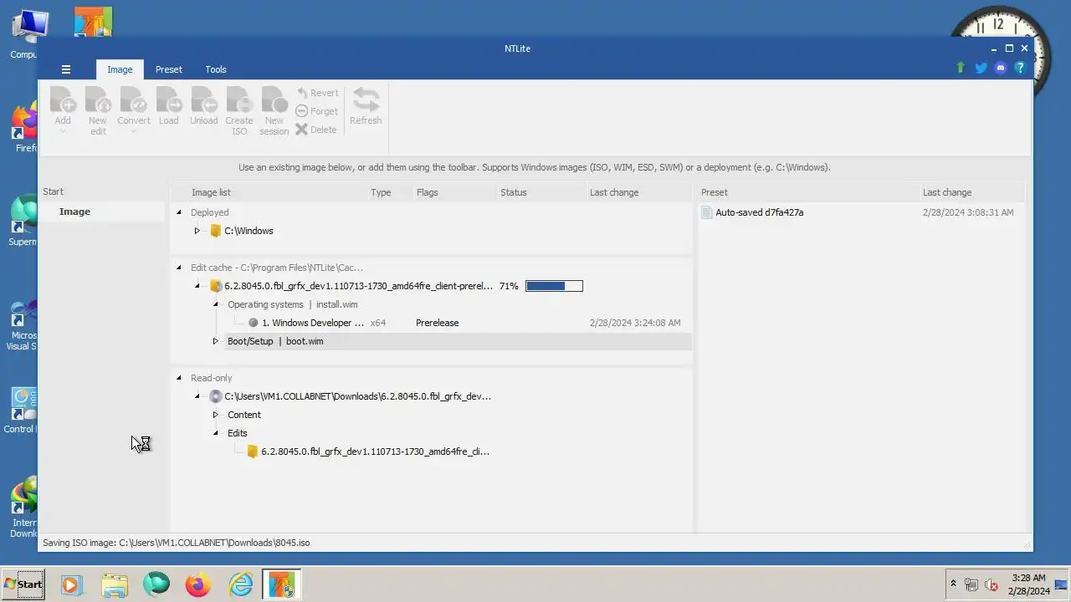The height and width of the screenshot is (602, 1071).
Task: Open the File Explorer taskbar icon
Action: (115, 584)
